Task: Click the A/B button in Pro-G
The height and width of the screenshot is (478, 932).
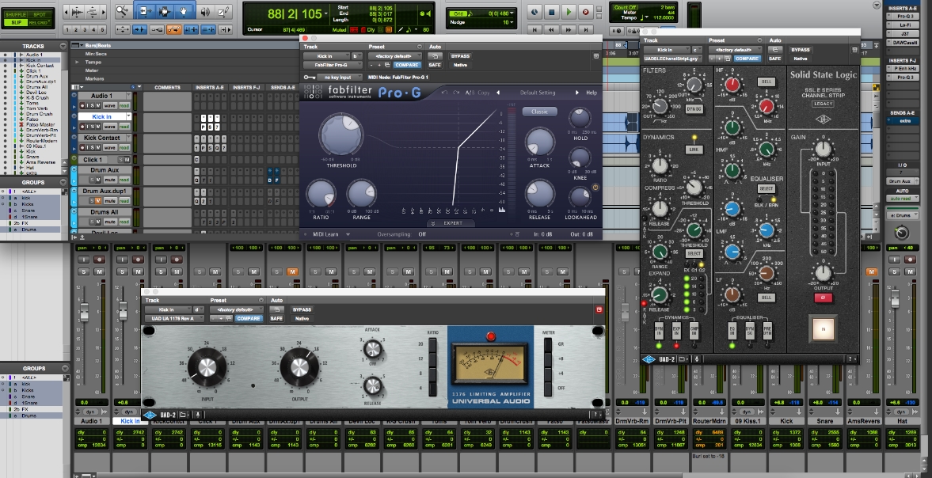Action: [469, 93]
